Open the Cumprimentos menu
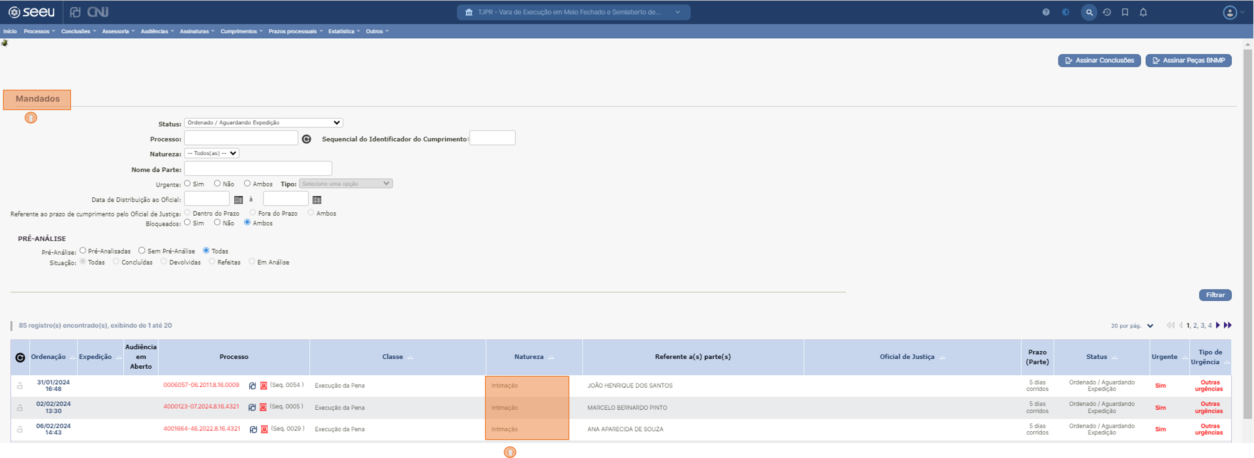1254x458 pixels. [241, 31]
